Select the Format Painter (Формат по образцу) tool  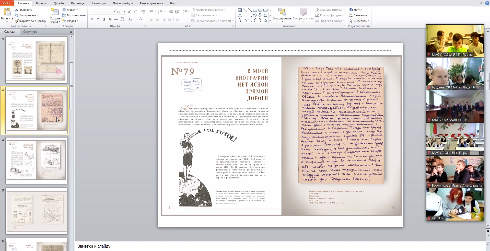(x=30, y=21)
